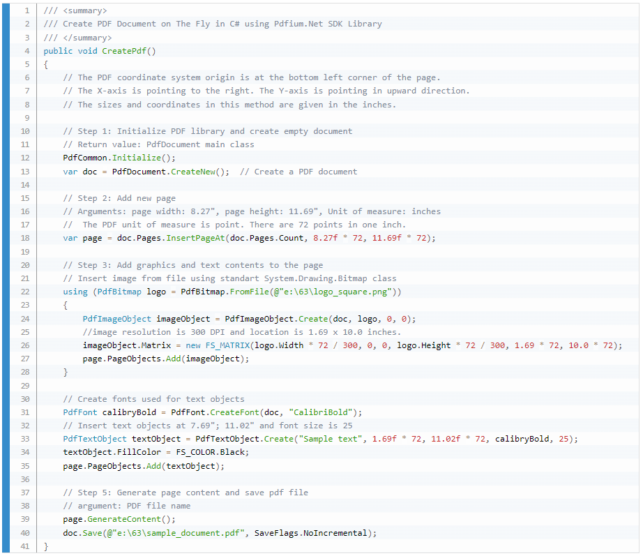Click the comment "Step 2: Add new page"

point(119,198)
